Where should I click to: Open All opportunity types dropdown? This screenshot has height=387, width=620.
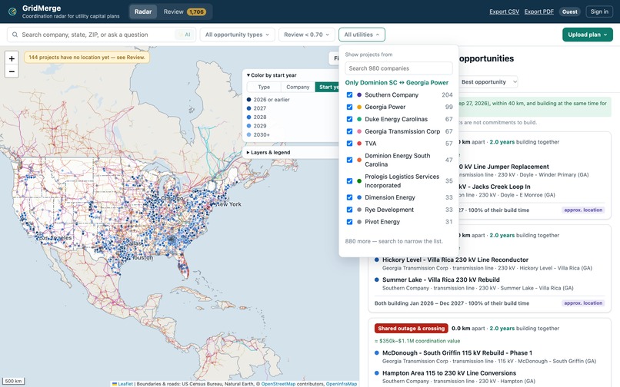tap(237, 35)
